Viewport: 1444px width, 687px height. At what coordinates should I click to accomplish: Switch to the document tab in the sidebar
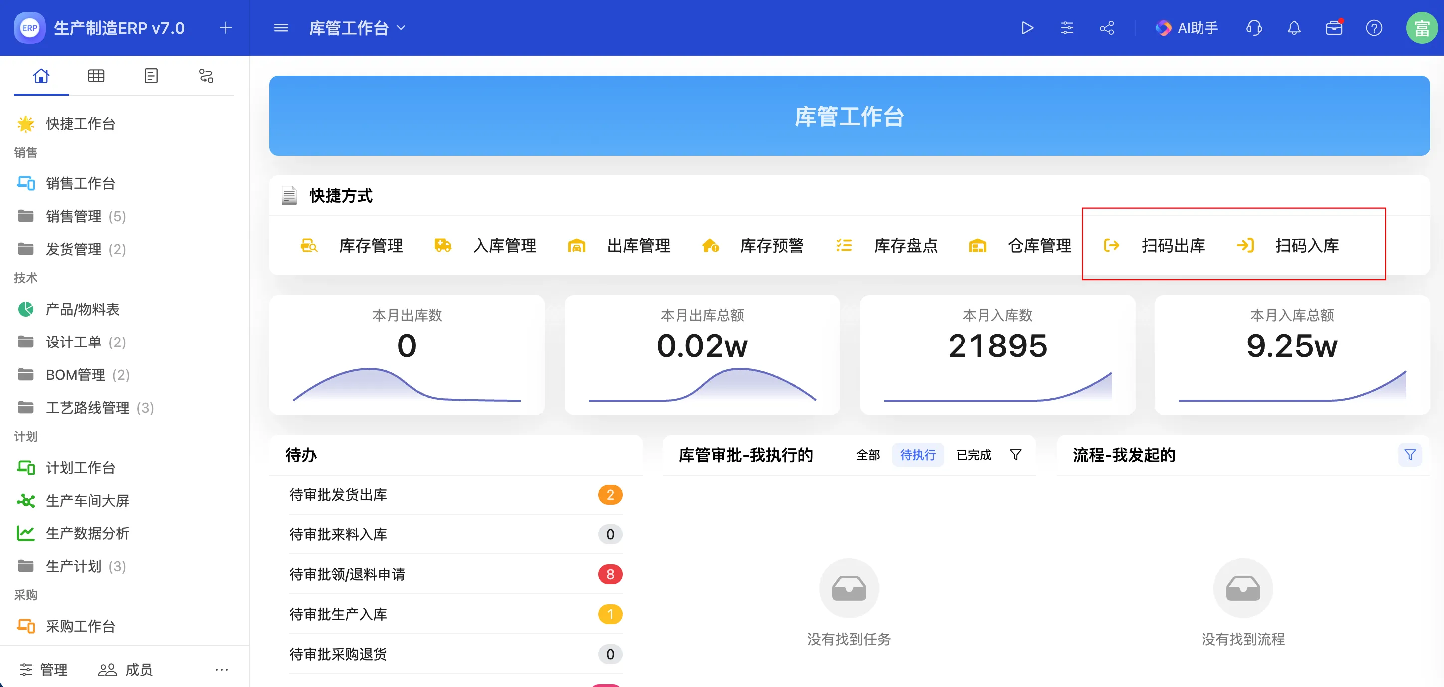(x=151, y=76)
